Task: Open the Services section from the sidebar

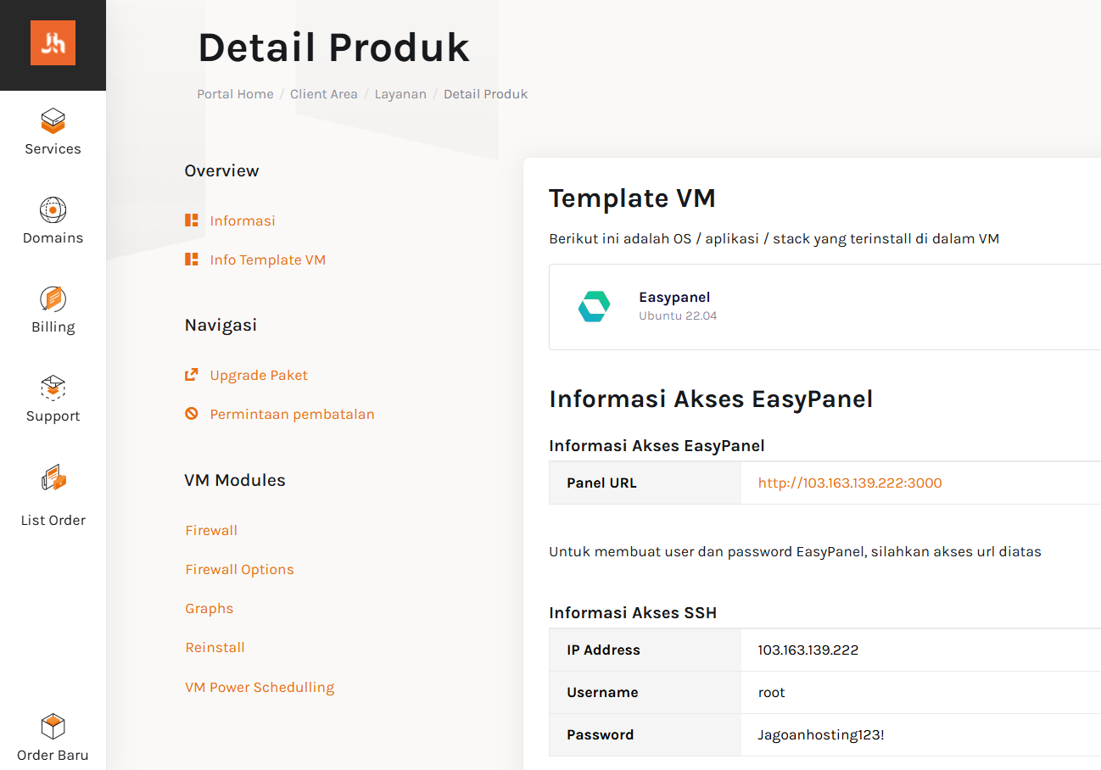Action: 53,131
